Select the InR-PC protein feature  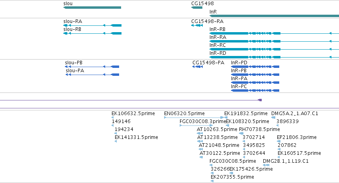pos(255,91)
